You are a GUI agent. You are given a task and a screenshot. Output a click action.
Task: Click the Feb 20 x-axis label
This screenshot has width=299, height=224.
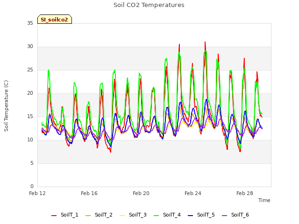point(141,193)
